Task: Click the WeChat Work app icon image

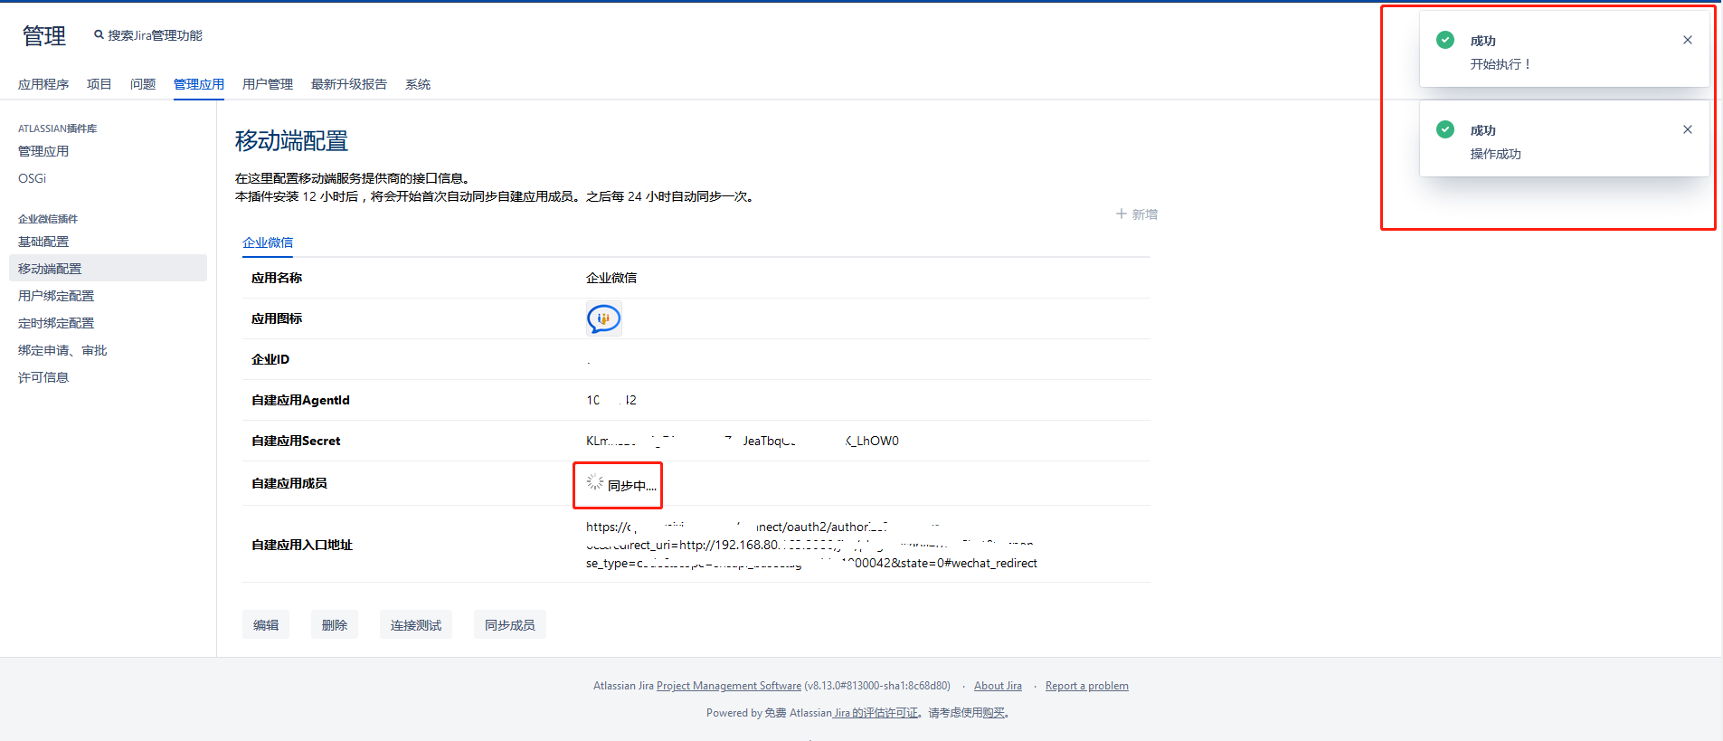Action: (x=603, y=318)
